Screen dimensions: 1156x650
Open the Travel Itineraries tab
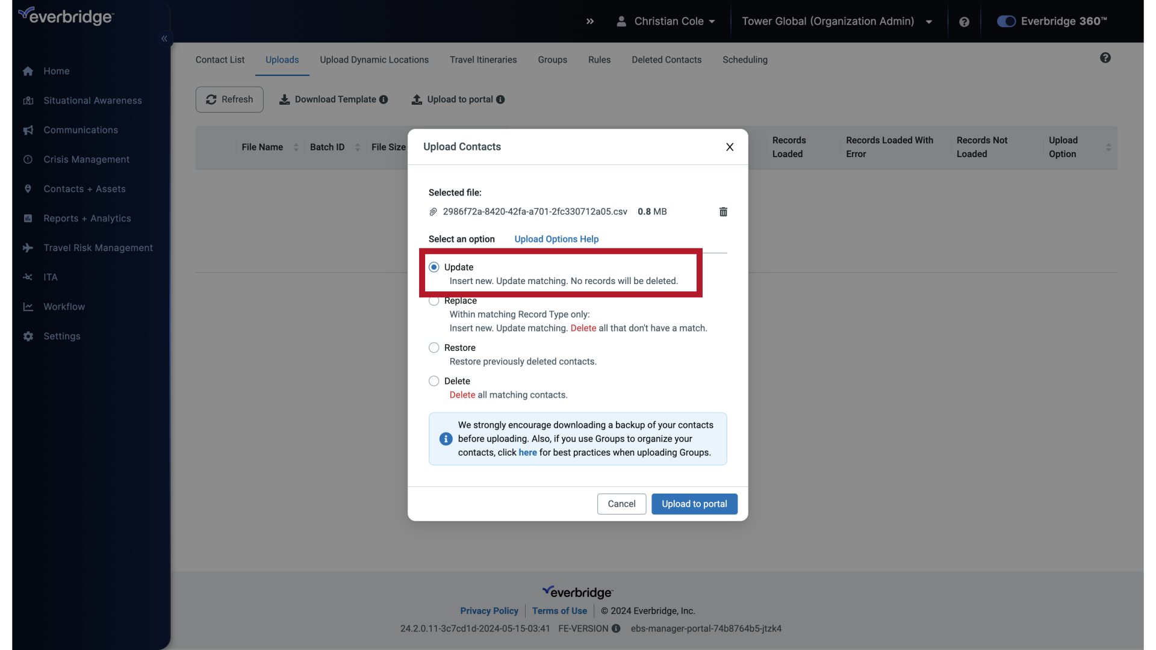(x=483, y=60)
